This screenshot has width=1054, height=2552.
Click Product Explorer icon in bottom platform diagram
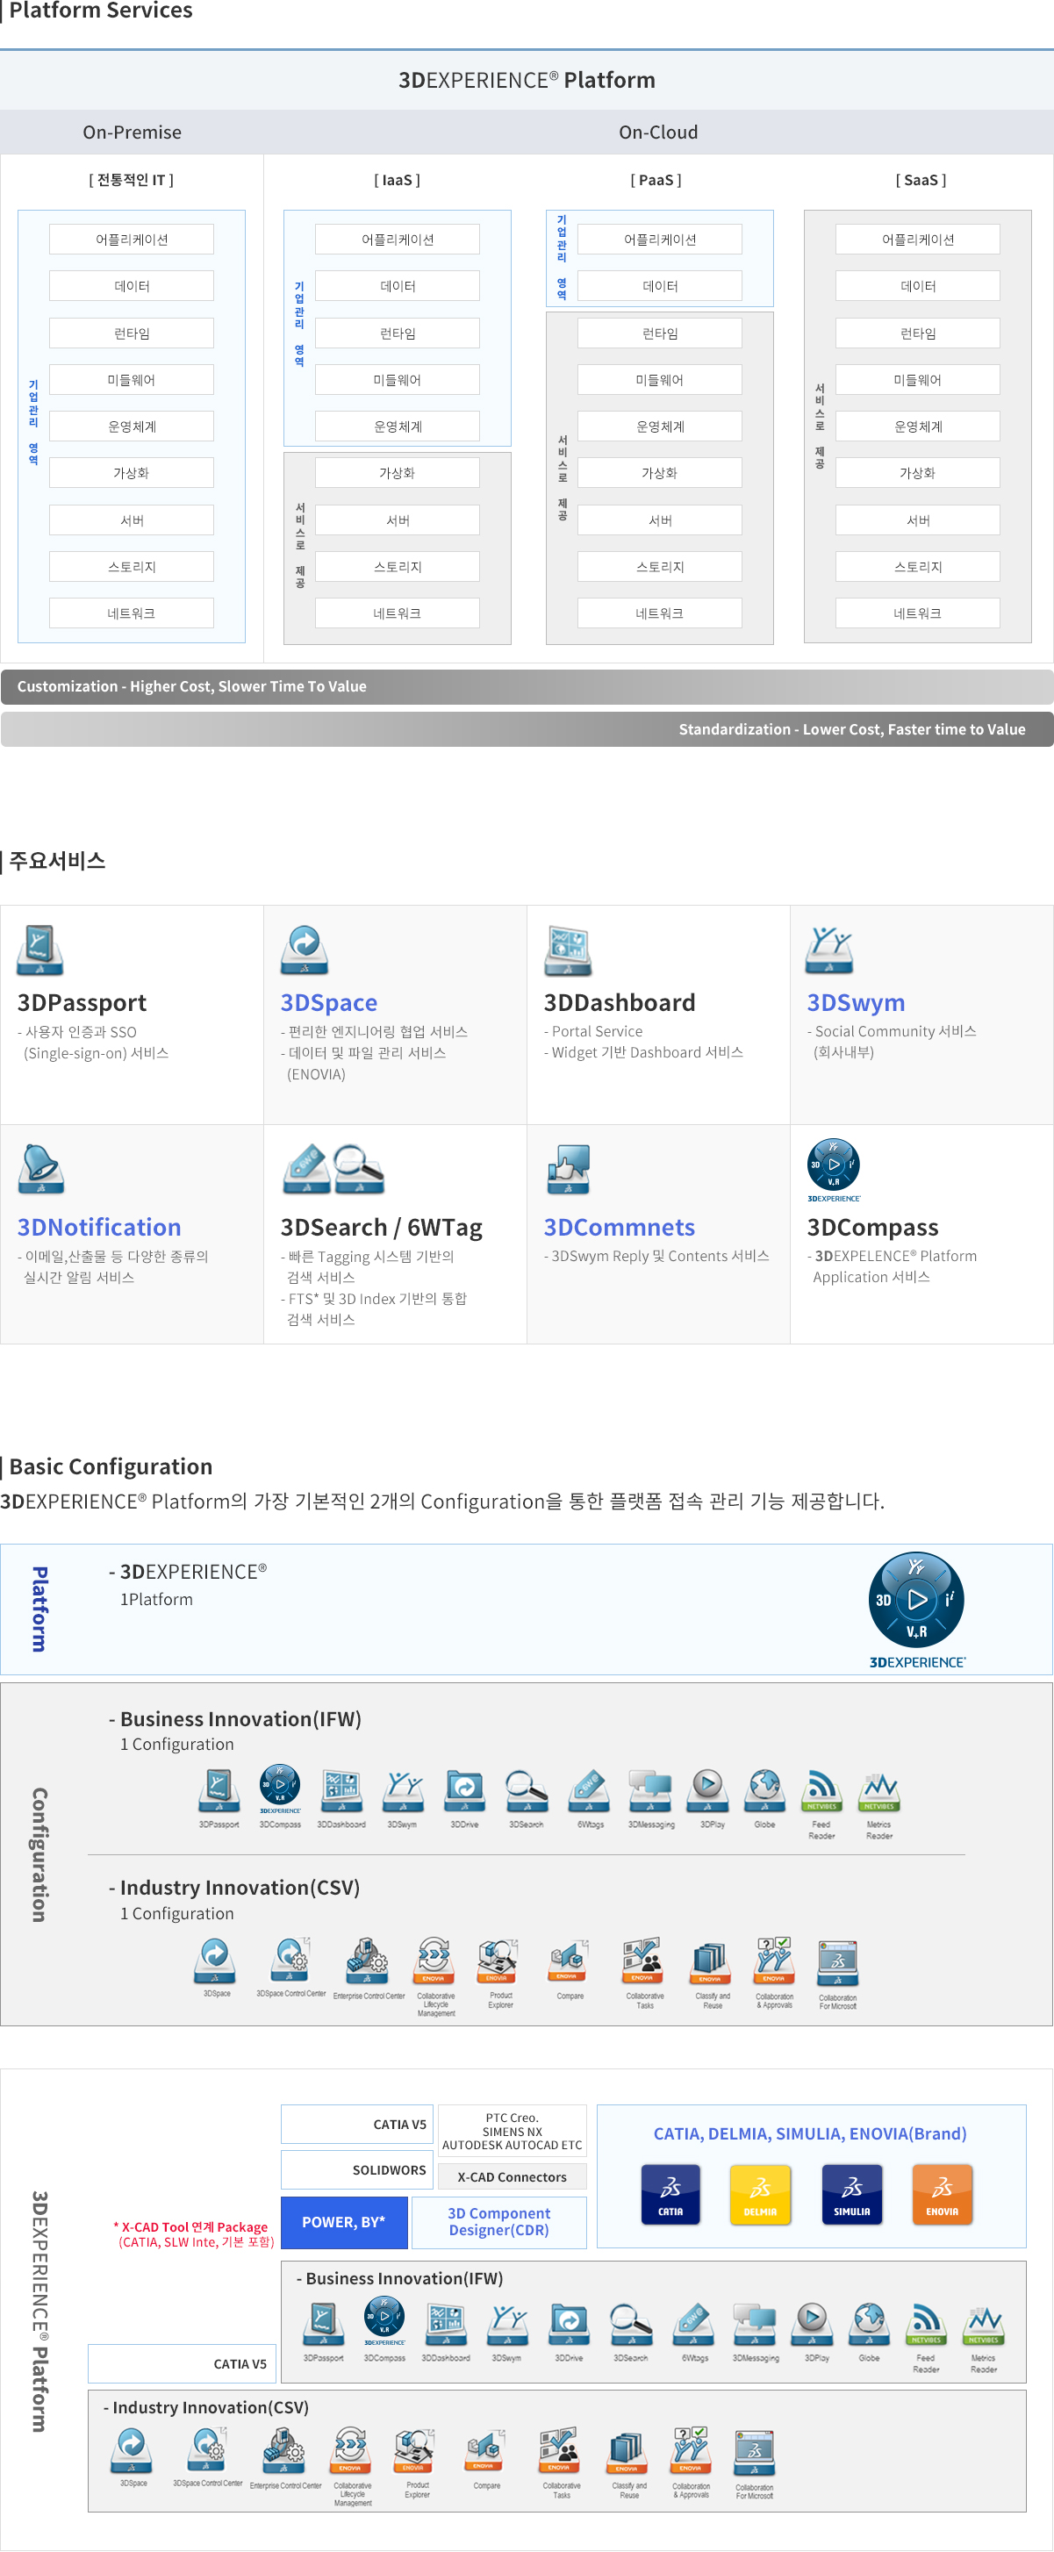(415, 2450)
